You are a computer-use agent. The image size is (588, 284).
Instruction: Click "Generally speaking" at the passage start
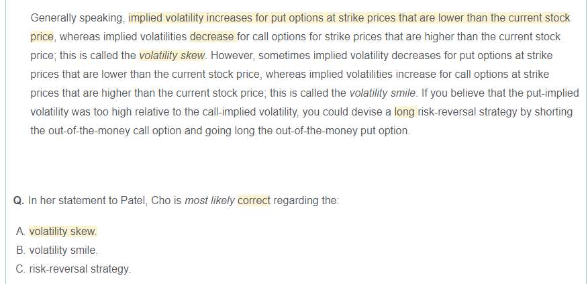tap(77, 17)
